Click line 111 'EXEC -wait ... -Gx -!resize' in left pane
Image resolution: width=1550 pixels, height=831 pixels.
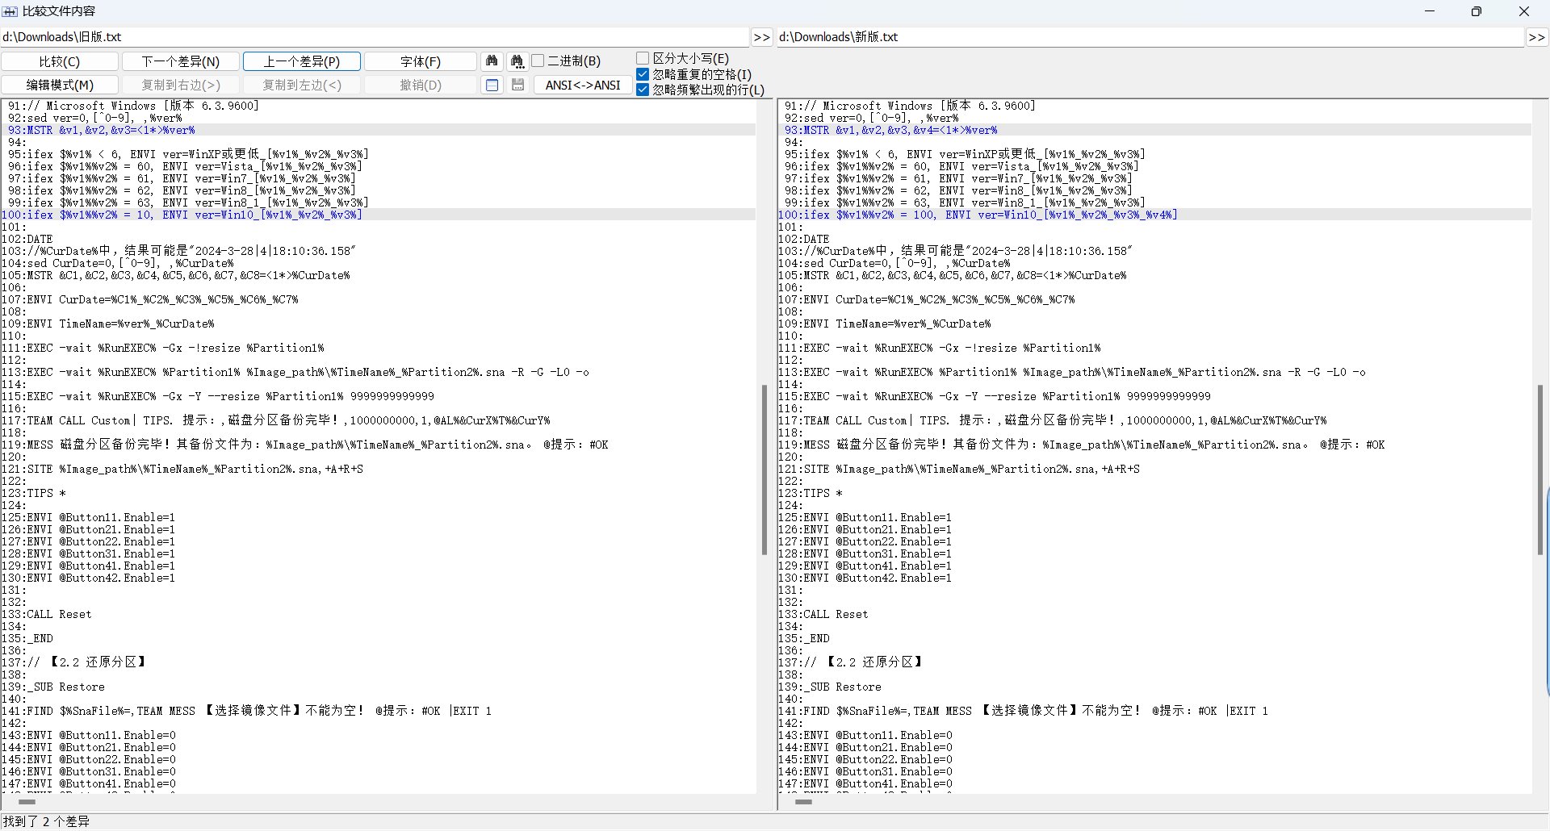click(163, 348)
